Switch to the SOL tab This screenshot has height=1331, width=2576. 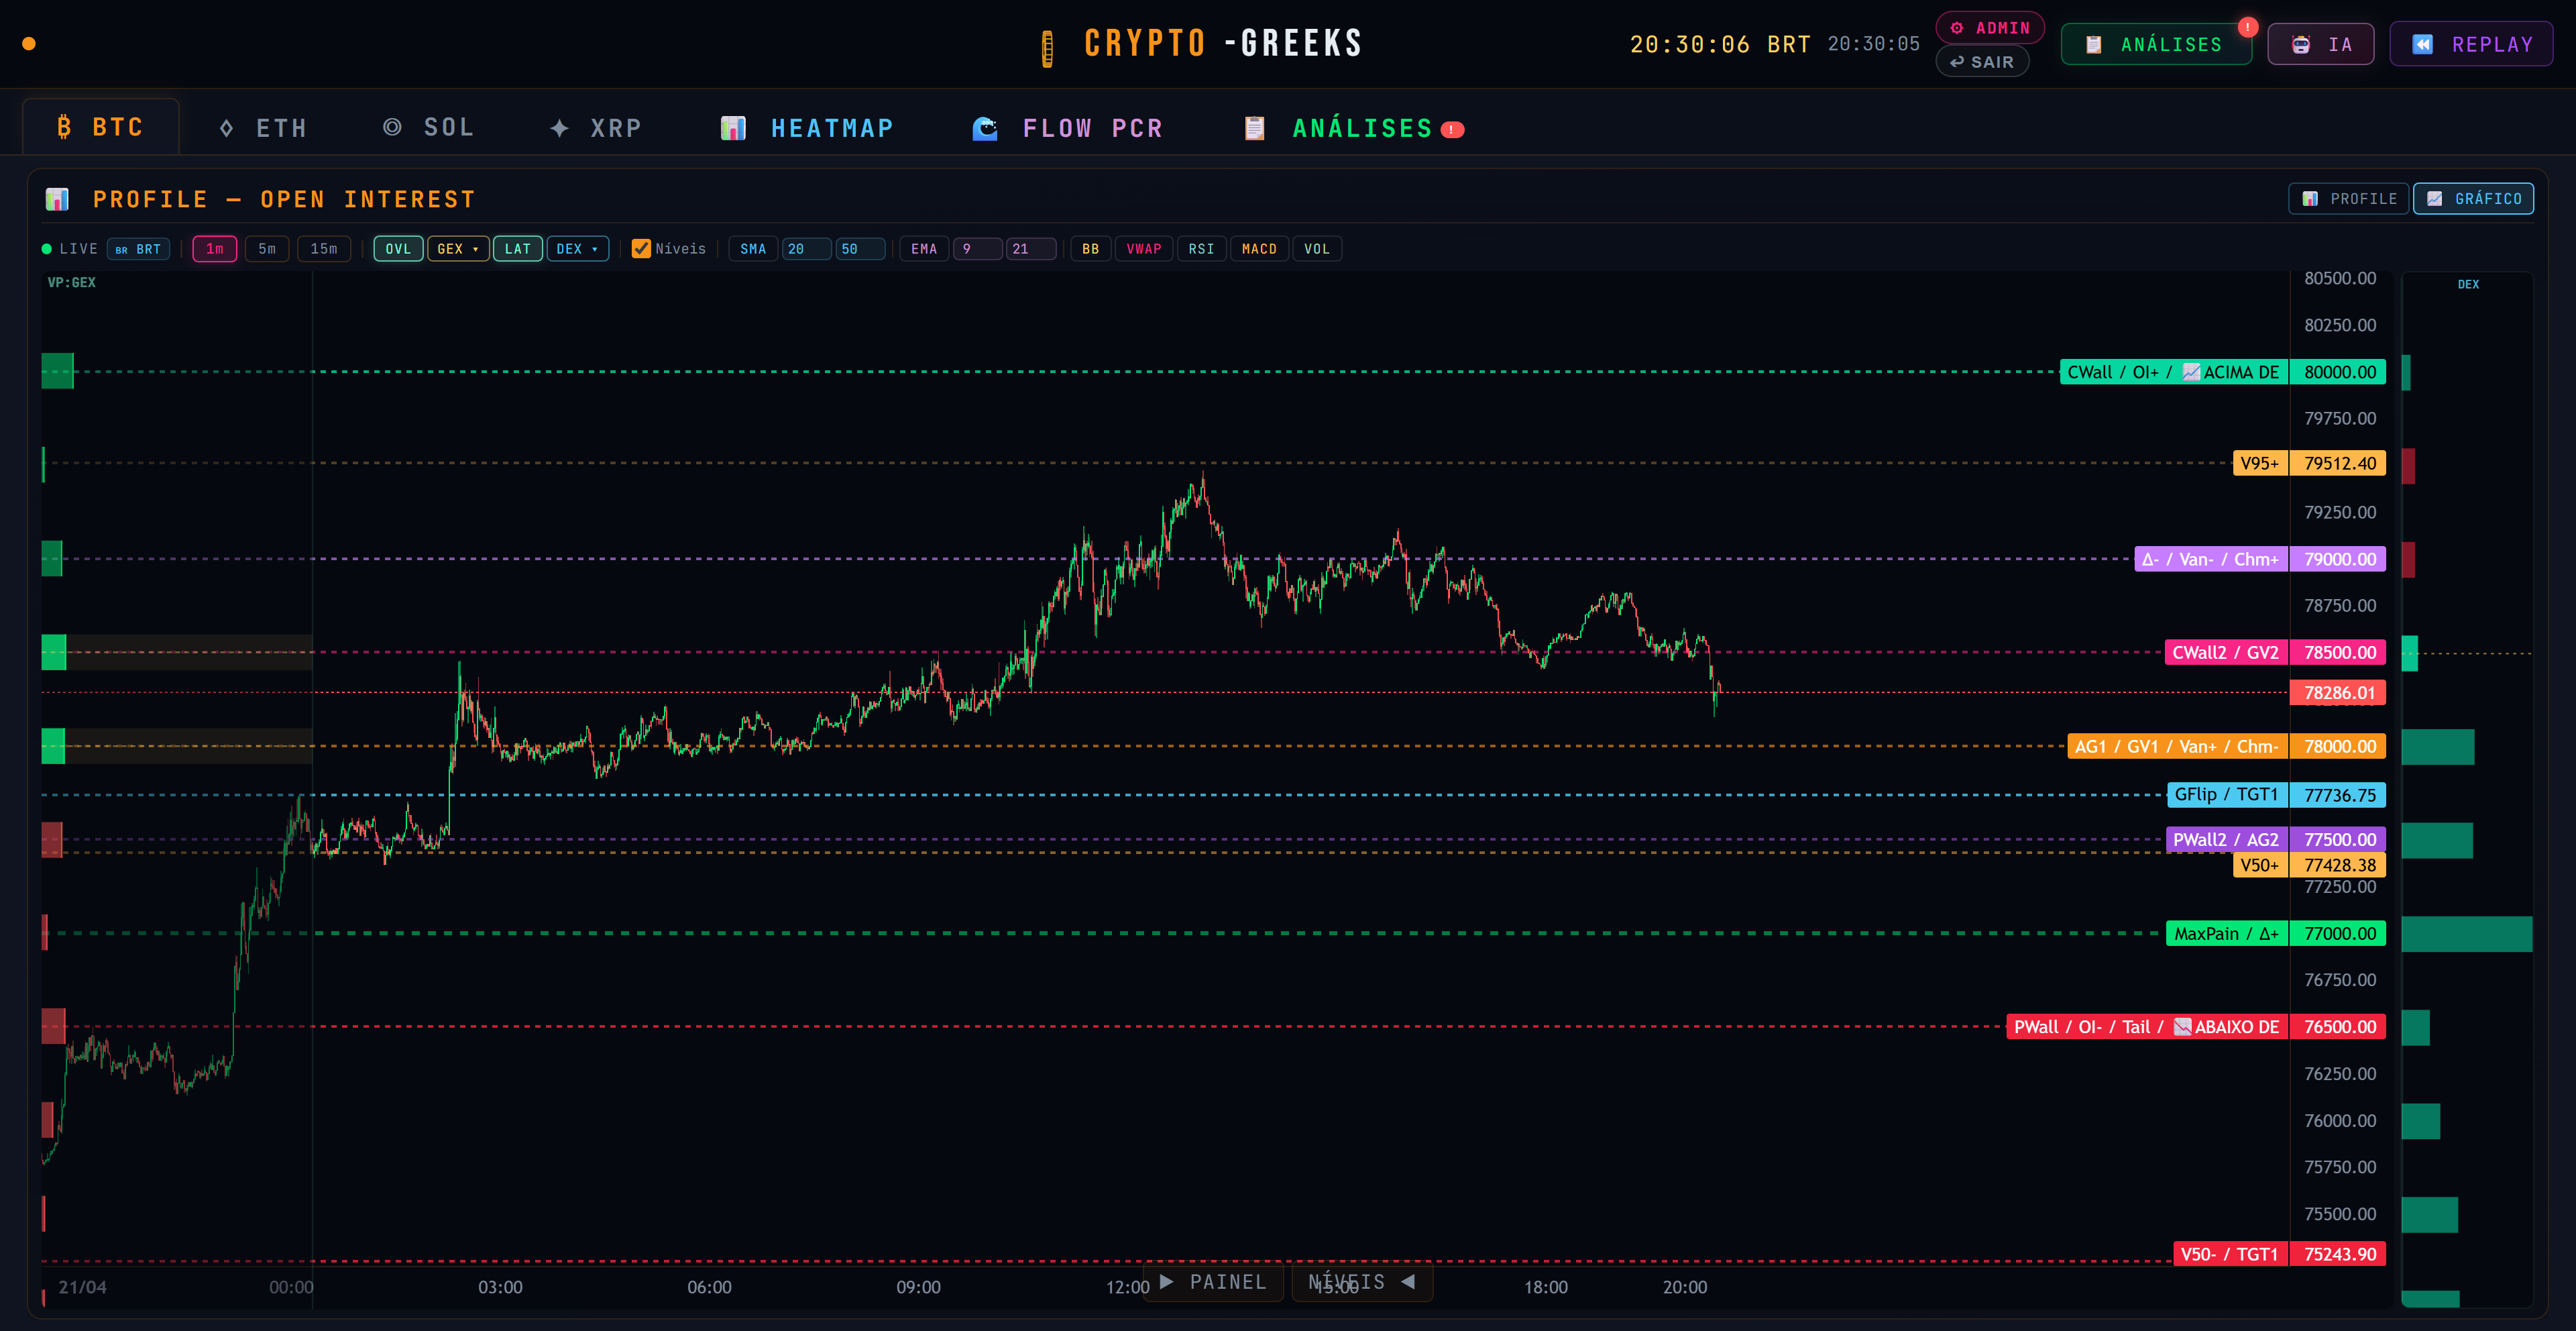pos(429,127)
